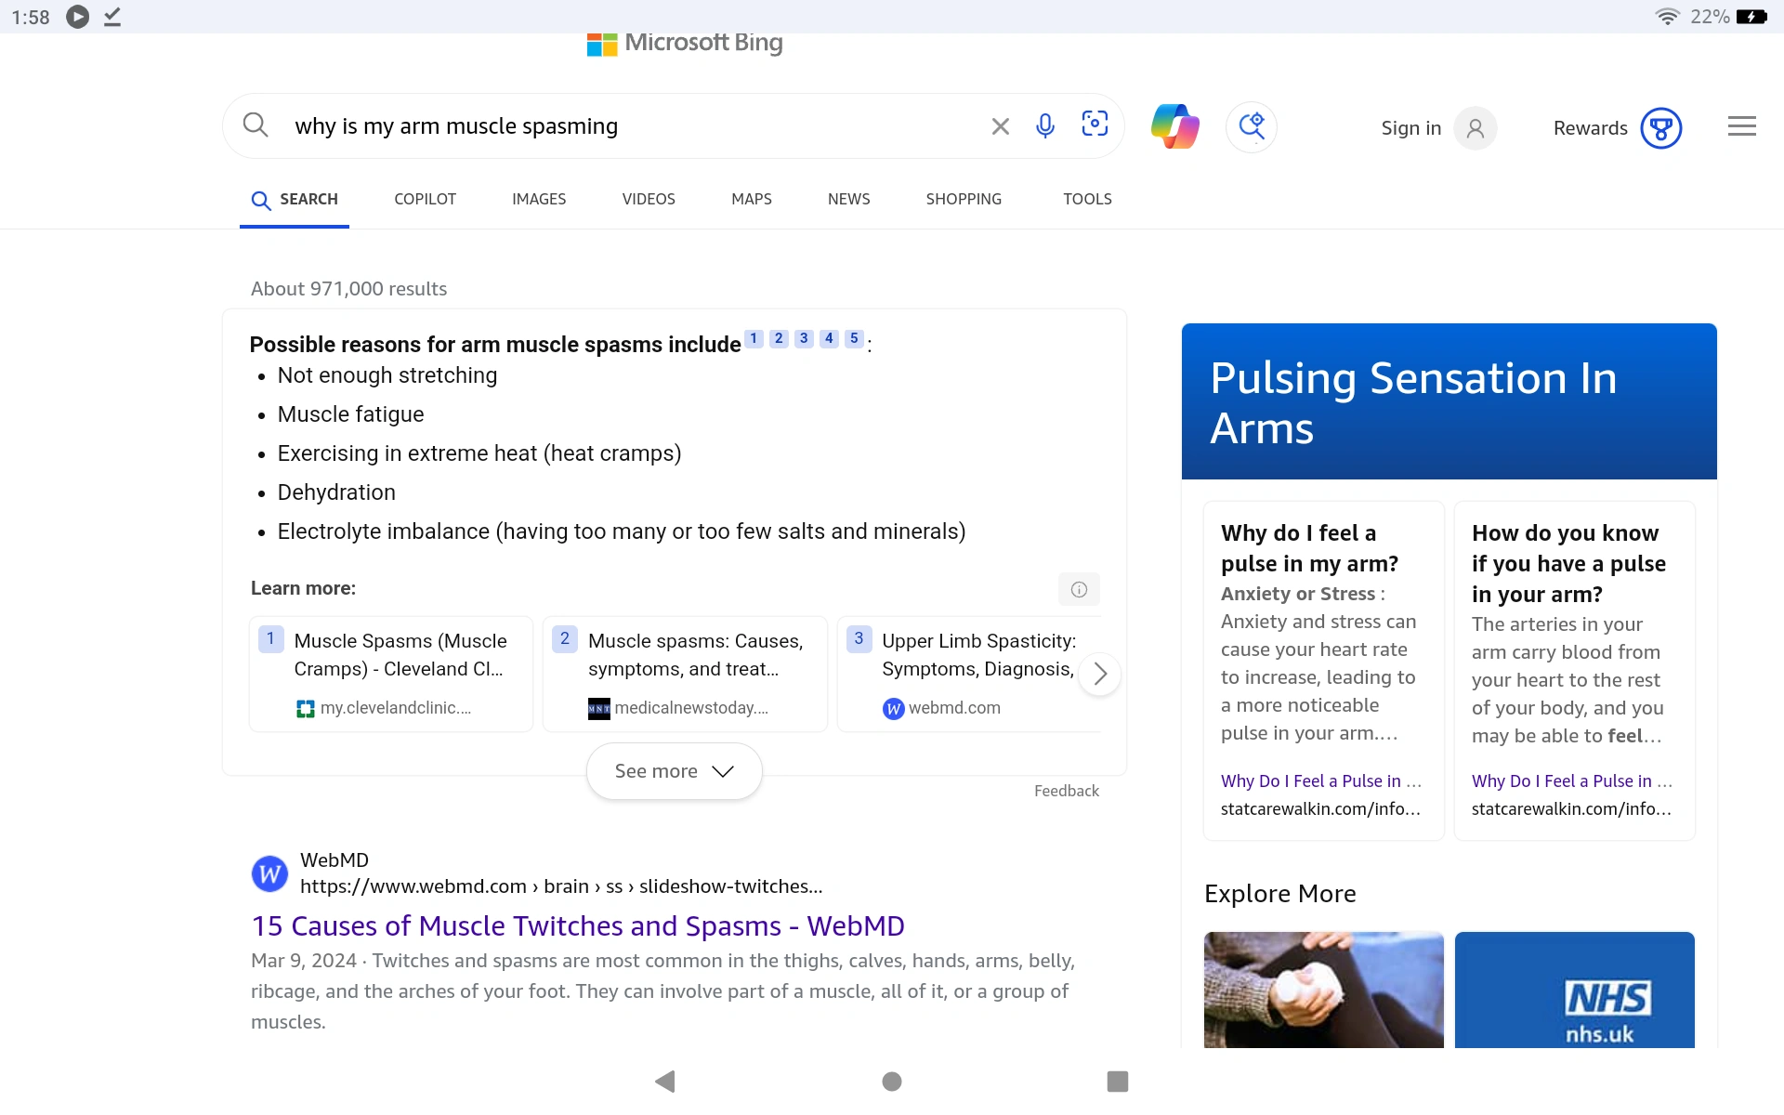
Task: Open the hamburger menu icon
Action: pos(1741,126)
